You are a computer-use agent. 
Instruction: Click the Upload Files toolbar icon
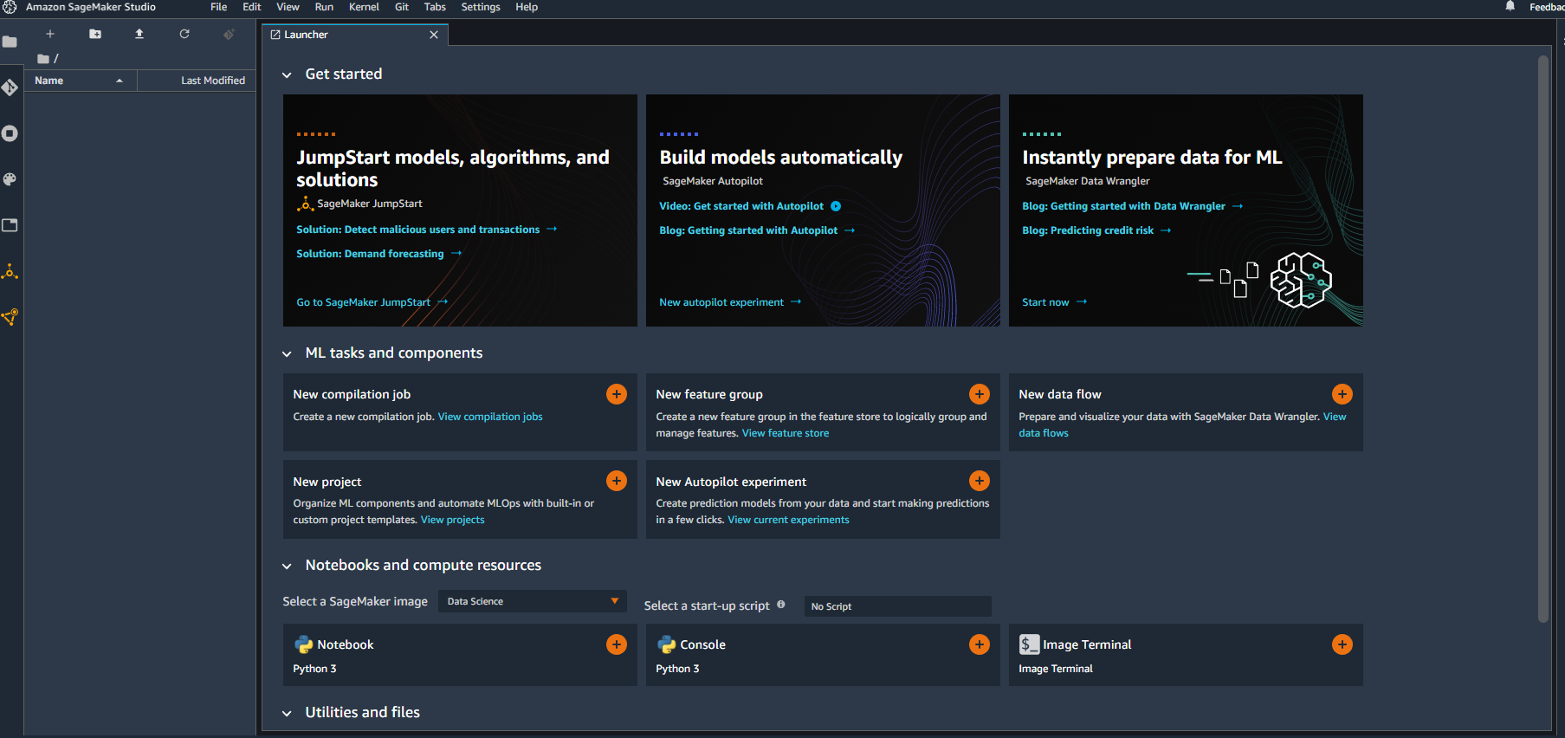139,34
